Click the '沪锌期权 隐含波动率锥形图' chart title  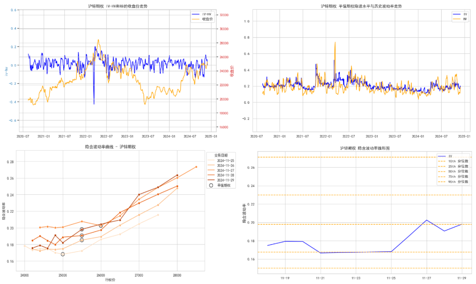(x=364, y=148)
